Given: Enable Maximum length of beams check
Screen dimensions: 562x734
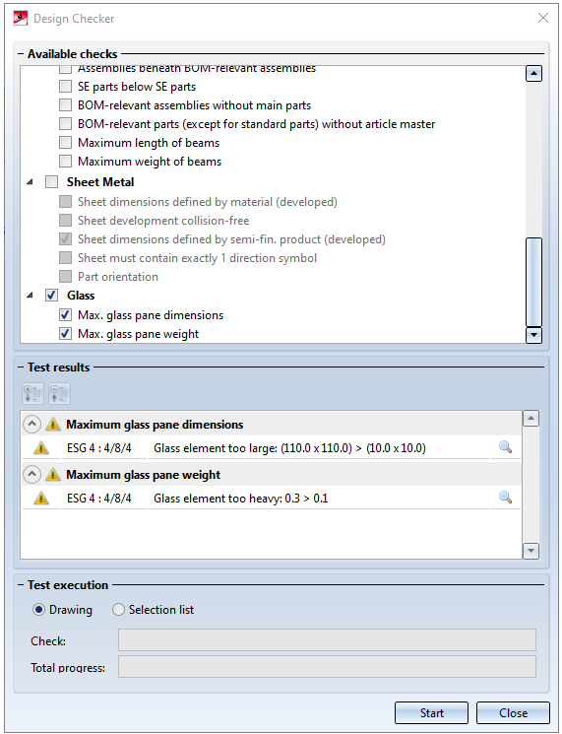Looking at the screenshot, I should tap(66, 143).
